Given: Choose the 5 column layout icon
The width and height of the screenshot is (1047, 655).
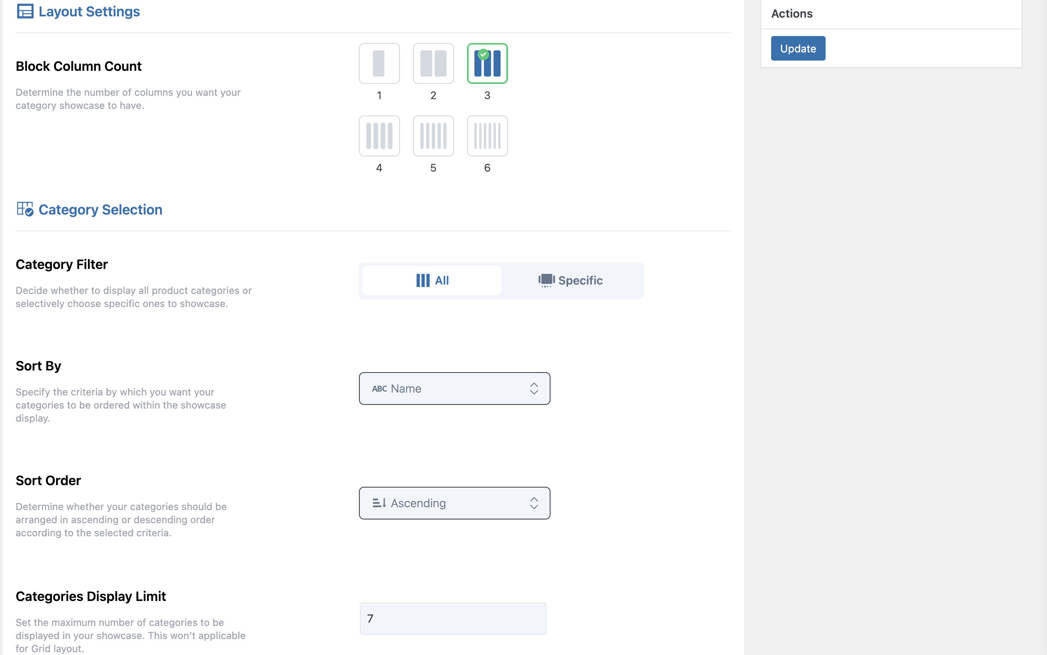Looking at the screenshot, I should point(433,136).
